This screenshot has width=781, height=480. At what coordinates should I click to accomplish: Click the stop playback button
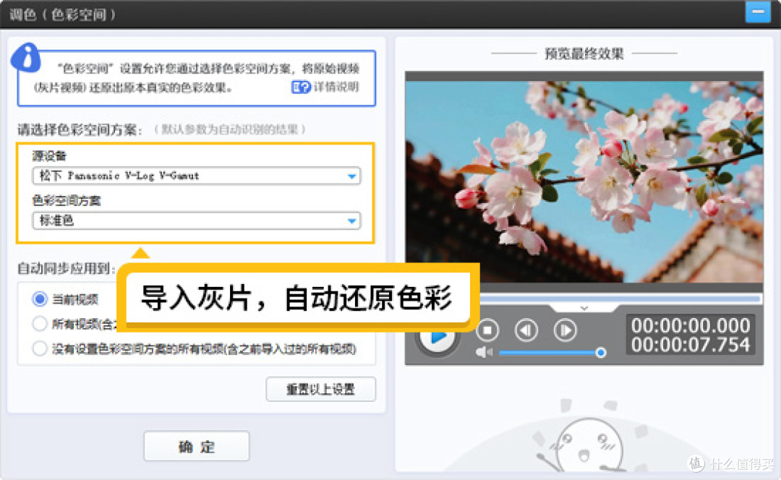coord(487,330)
